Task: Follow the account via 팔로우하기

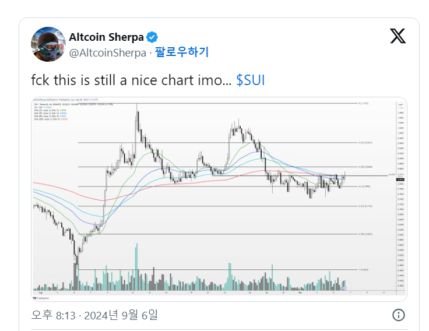Action: [x=182, y=52]
